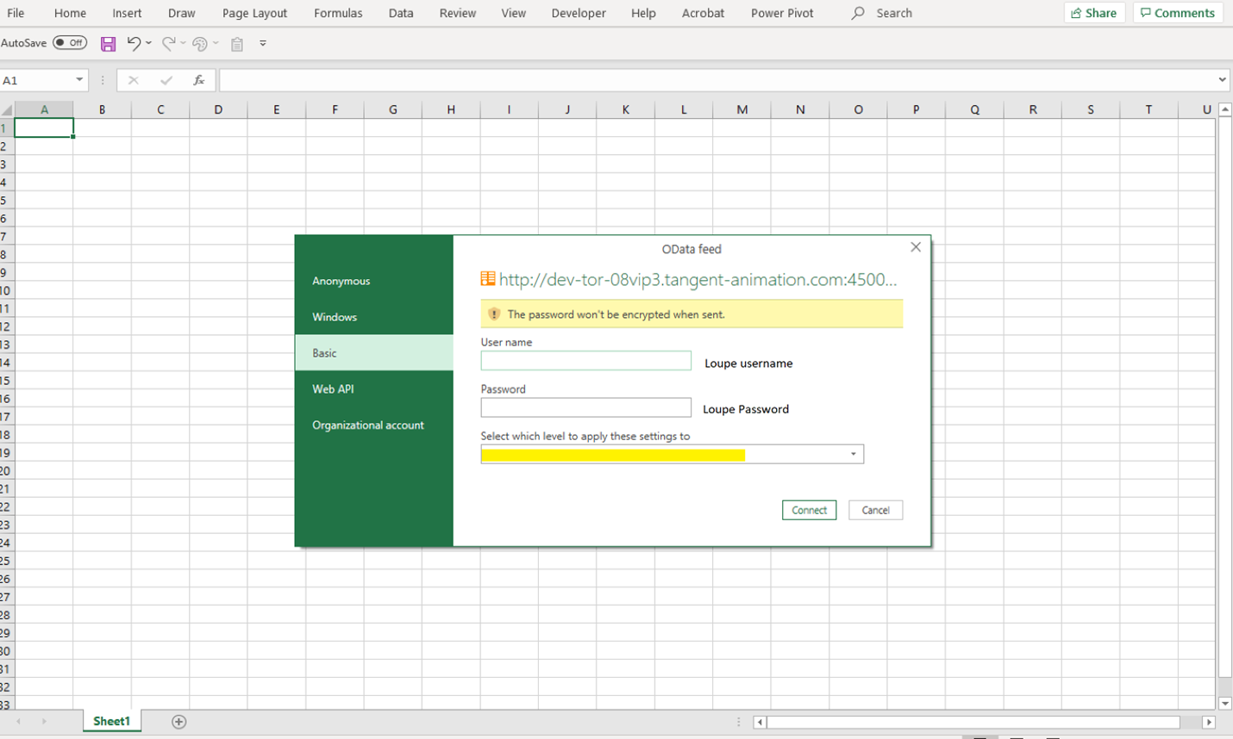
Task: Open the Formulas ribbon tab
Action: (x=338, y=13)
